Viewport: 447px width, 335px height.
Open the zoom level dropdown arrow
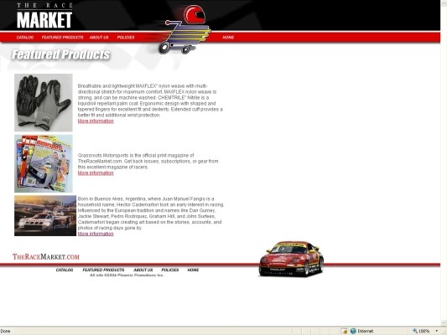click(436, 331)
